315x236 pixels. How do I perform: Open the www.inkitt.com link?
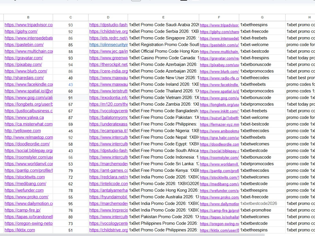coord(219,111)
